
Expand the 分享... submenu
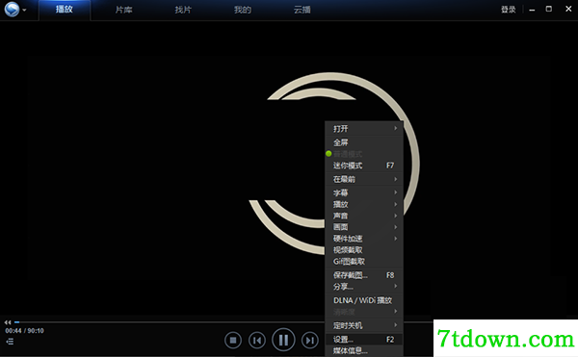point(364,287)
